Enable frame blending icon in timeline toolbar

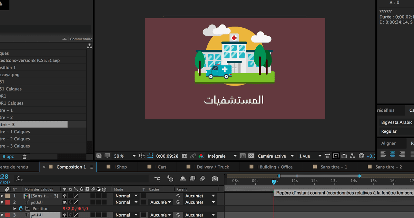(193, 179)
